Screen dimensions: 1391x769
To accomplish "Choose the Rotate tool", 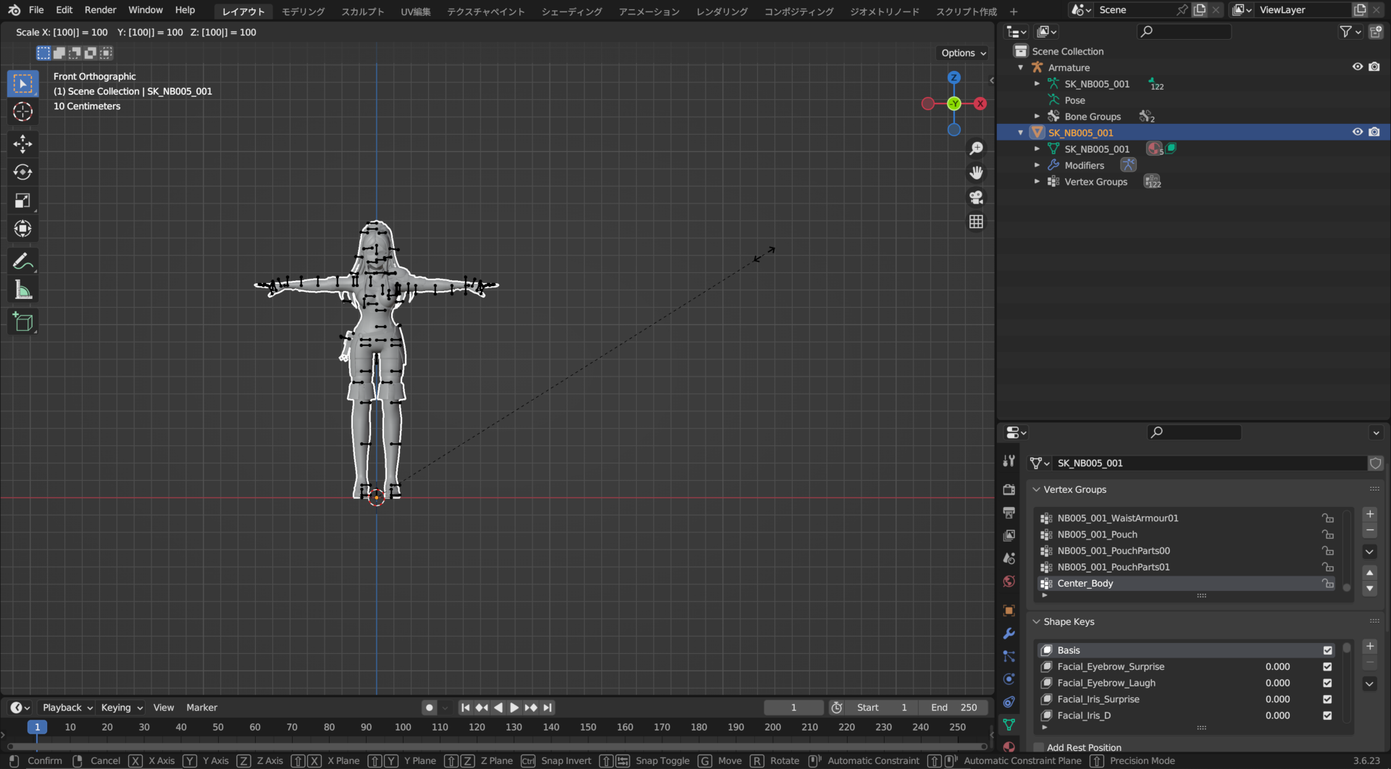I will [x=23, y=172].
